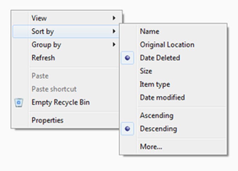Sort items by Name
This screenshot has width=238, height=171.
tap(149, 31)
